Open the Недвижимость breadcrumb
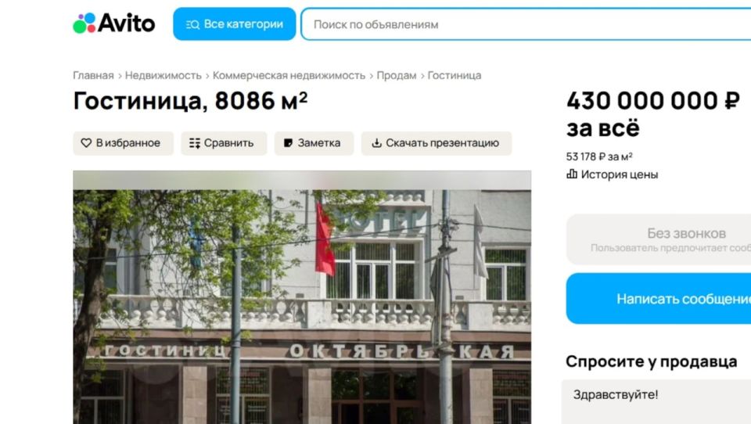The height and width of the screenshot is (424, 751). coord(163,75)
